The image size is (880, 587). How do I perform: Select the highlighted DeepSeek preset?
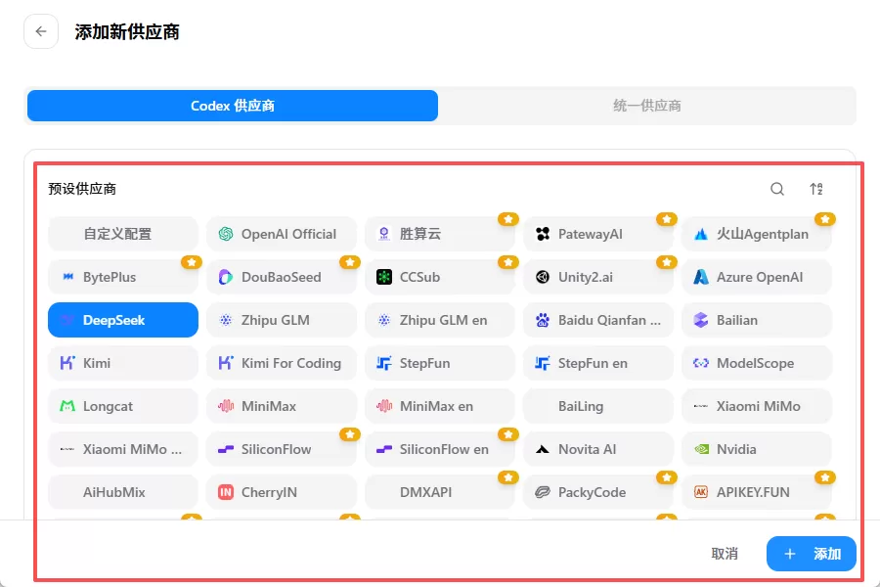(123, 320)
